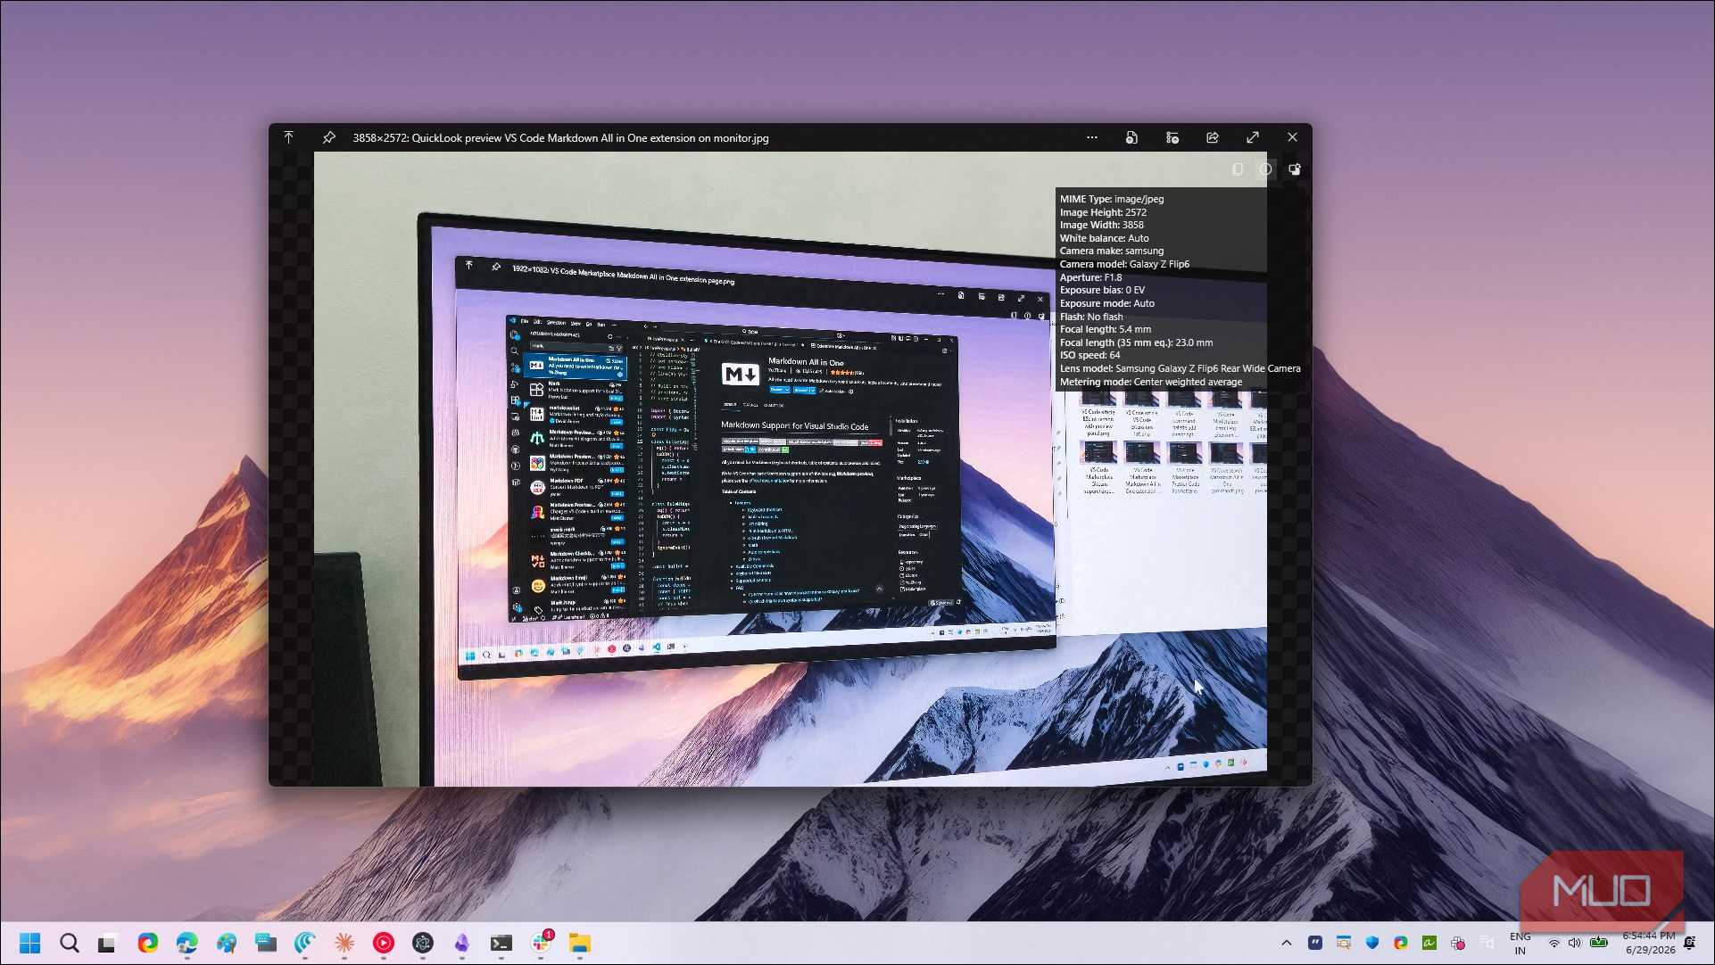This screenshot has width=1715, height=965.
Task: Select 'Camera make: samsung' metadata line
Action: tap(1112, 251)
